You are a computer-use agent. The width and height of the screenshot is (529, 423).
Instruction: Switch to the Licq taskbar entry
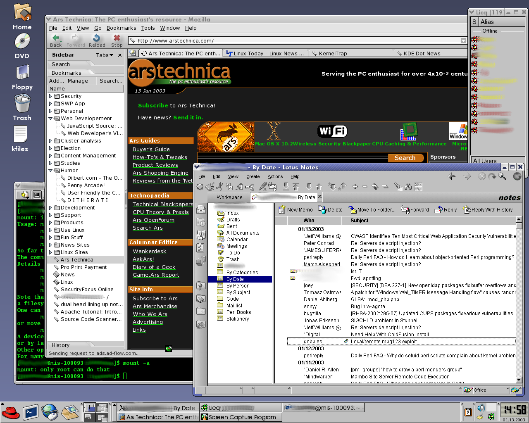[241, 408]
